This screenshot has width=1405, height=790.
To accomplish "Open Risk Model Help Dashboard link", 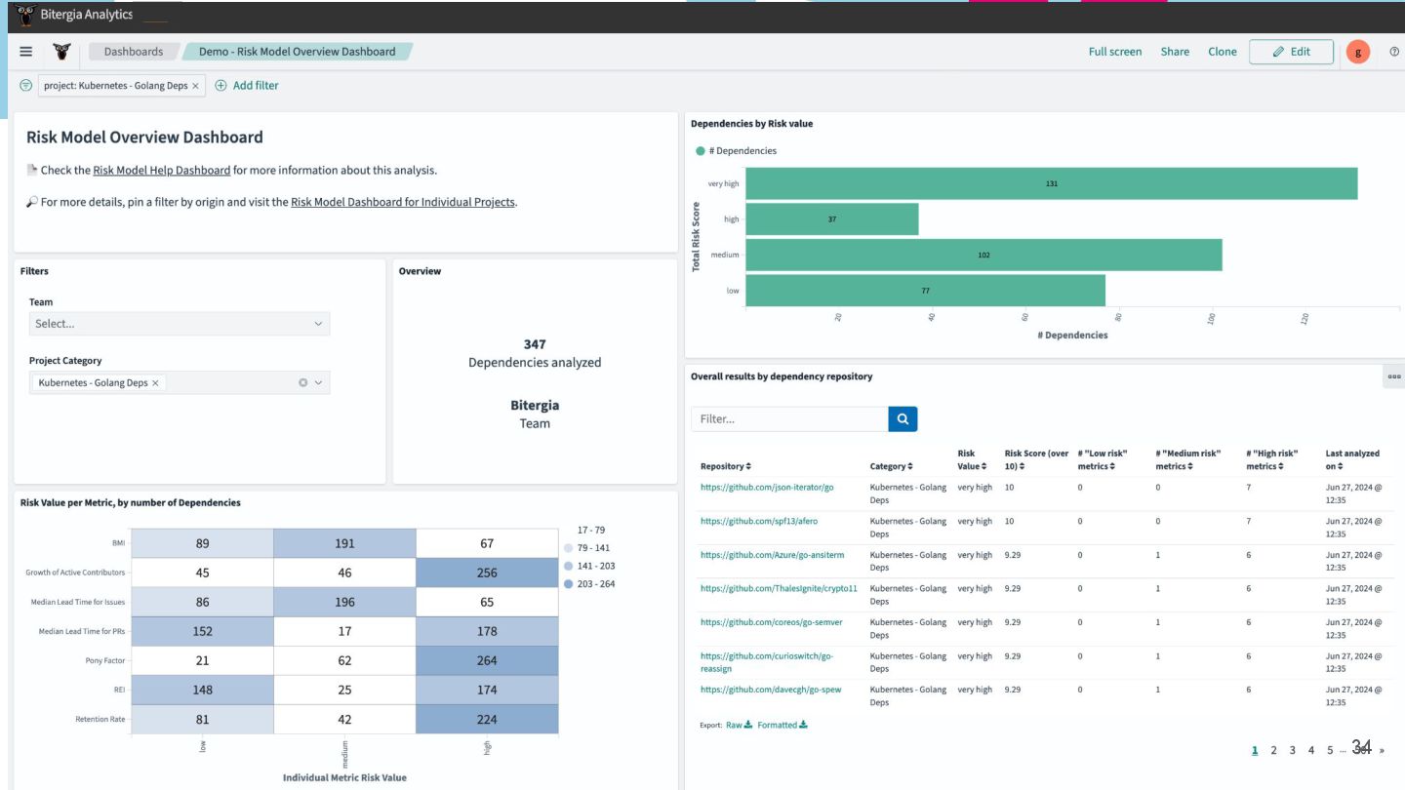I will pyautogui.click(x=162, y=170).
